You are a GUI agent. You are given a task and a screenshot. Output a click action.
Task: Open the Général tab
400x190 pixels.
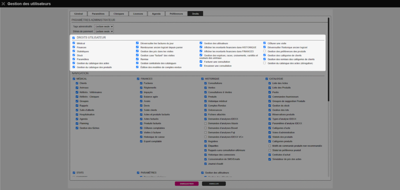click(78, 14)
